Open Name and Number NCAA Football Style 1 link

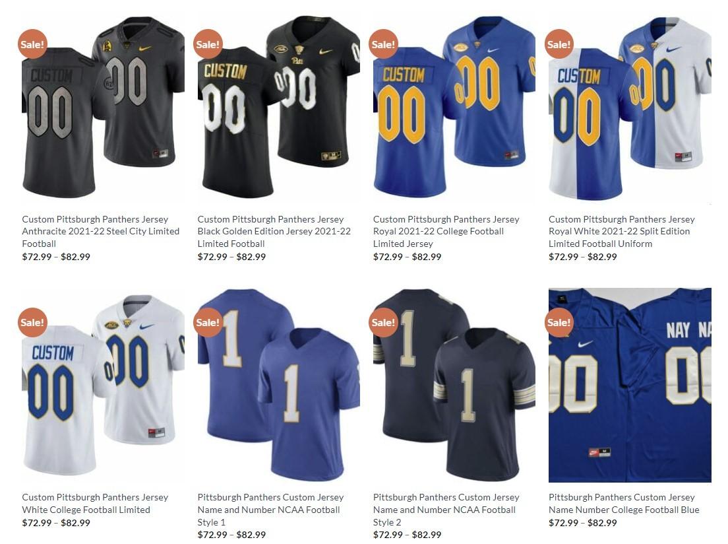pos(270,510)
